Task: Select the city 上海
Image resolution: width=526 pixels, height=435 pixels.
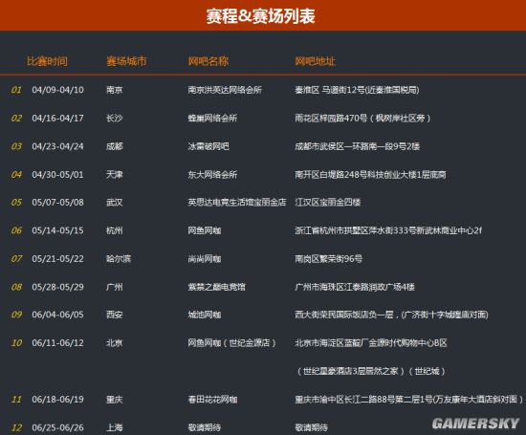Action: [x=115, y=427]
